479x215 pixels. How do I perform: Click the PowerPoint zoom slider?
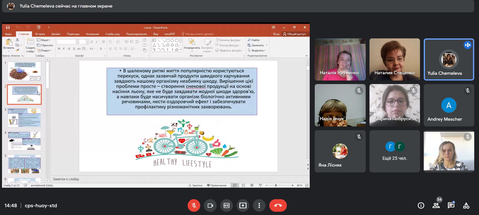coord(276,185)
